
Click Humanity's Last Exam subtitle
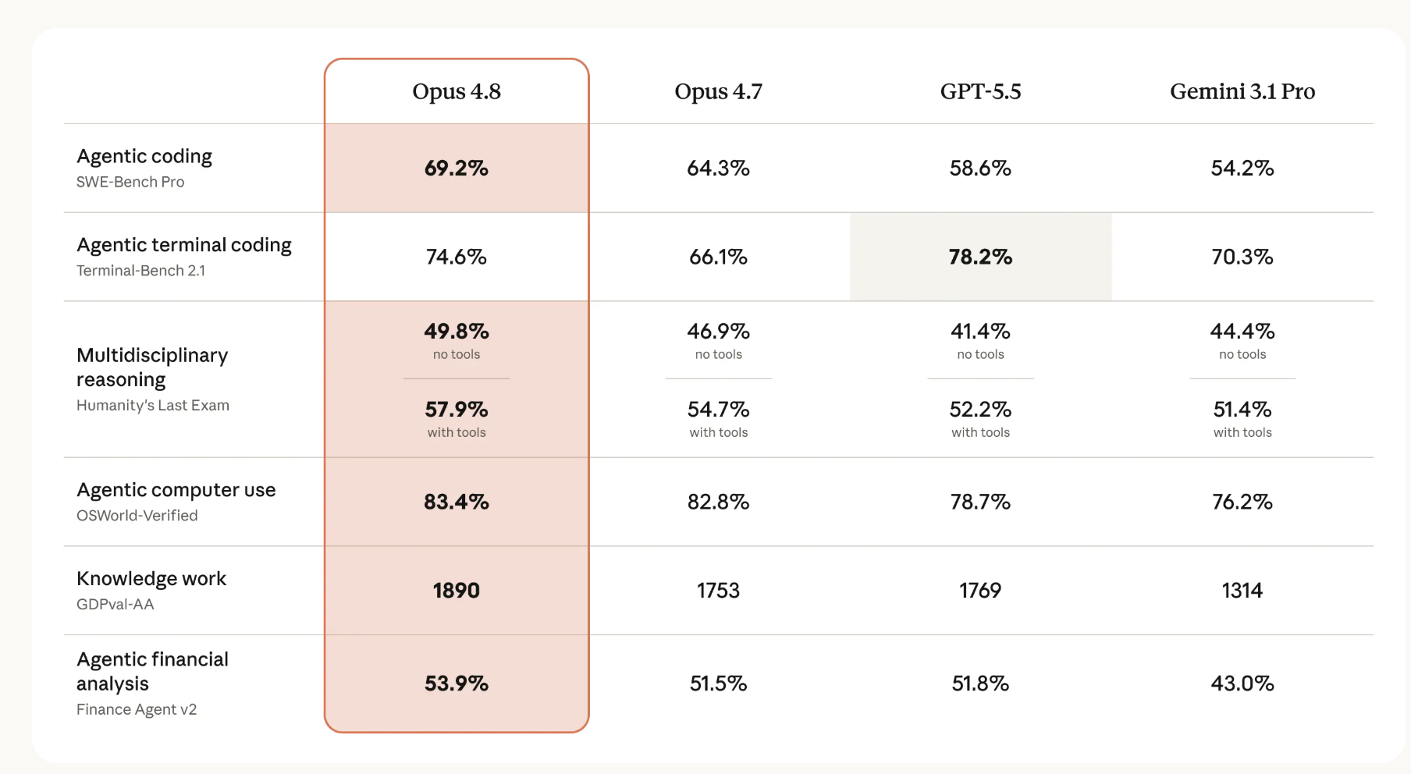point(153,405)
